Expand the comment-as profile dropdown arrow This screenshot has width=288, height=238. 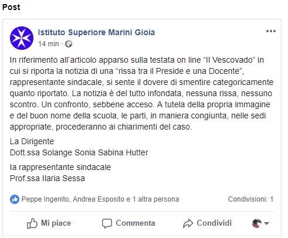point(266,223)
